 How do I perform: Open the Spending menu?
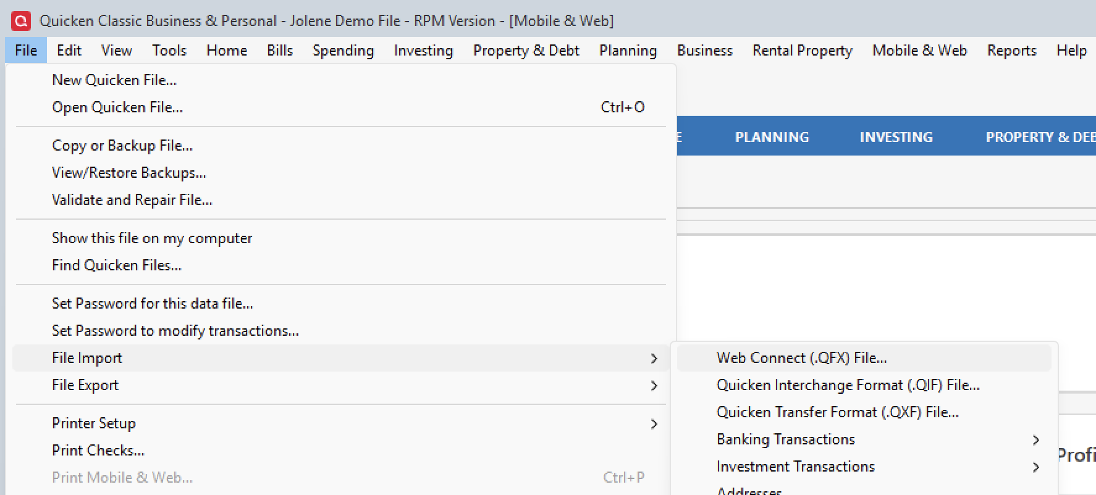pos(344,51)
